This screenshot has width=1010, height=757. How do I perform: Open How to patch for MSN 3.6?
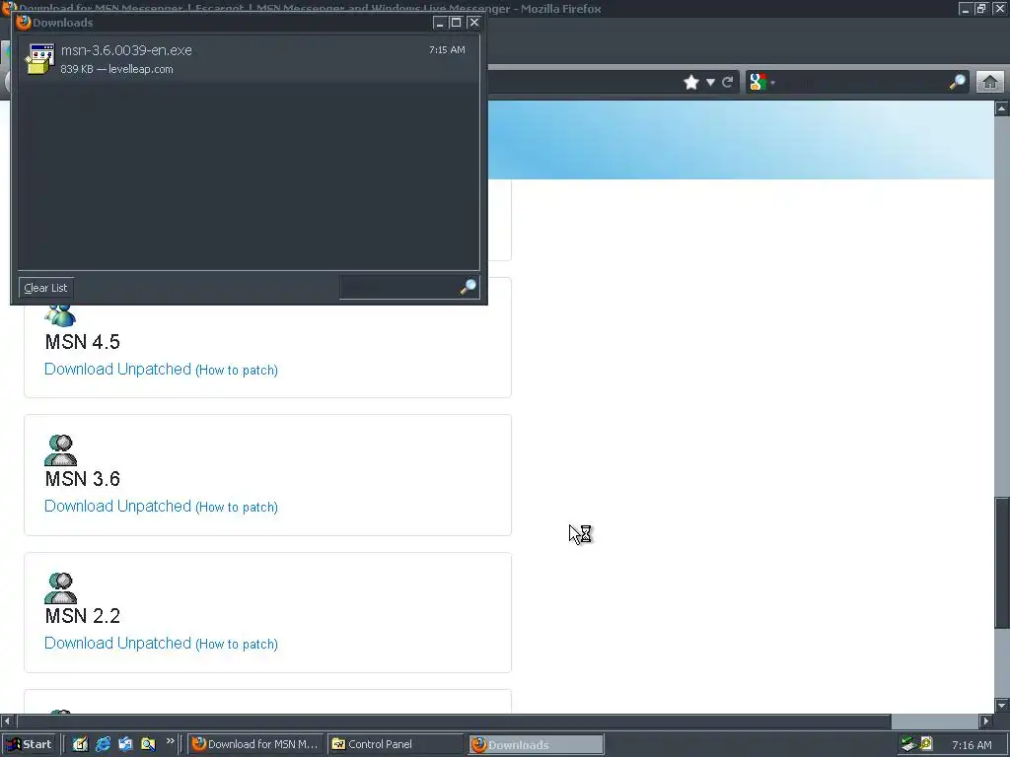tap(237, 508)
